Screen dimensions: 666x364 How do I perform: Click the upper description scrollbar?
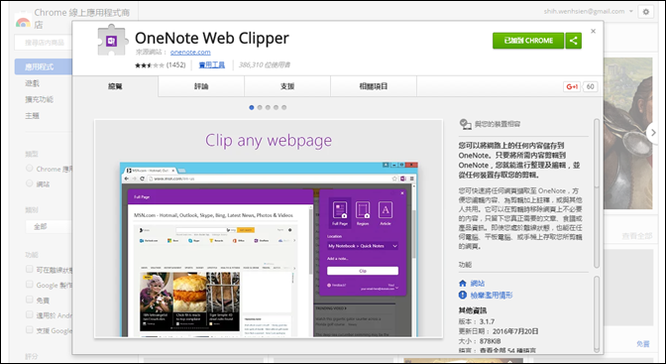[597, 193]
